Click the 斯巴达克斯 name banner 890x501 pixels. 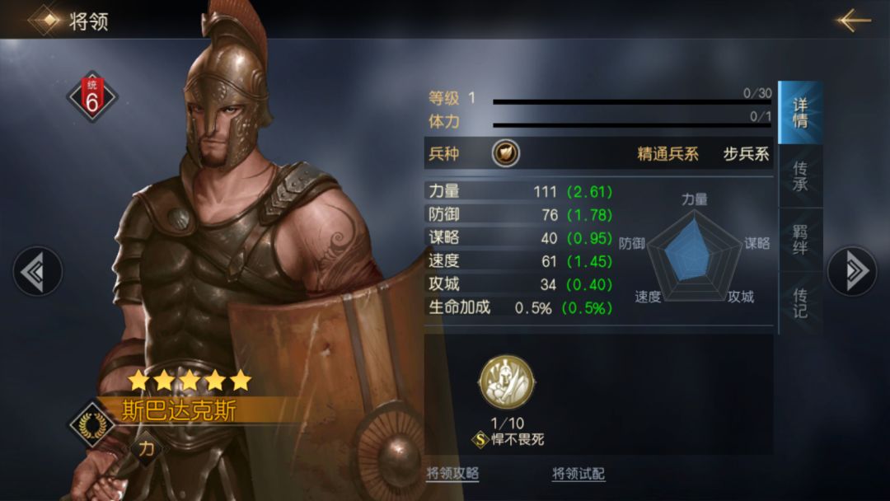[193, 410]
